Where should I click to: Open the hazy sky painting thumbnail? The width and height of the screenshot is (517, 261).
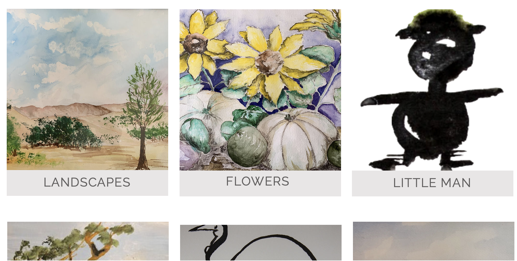pyautogui.click(x=434, y=241)
